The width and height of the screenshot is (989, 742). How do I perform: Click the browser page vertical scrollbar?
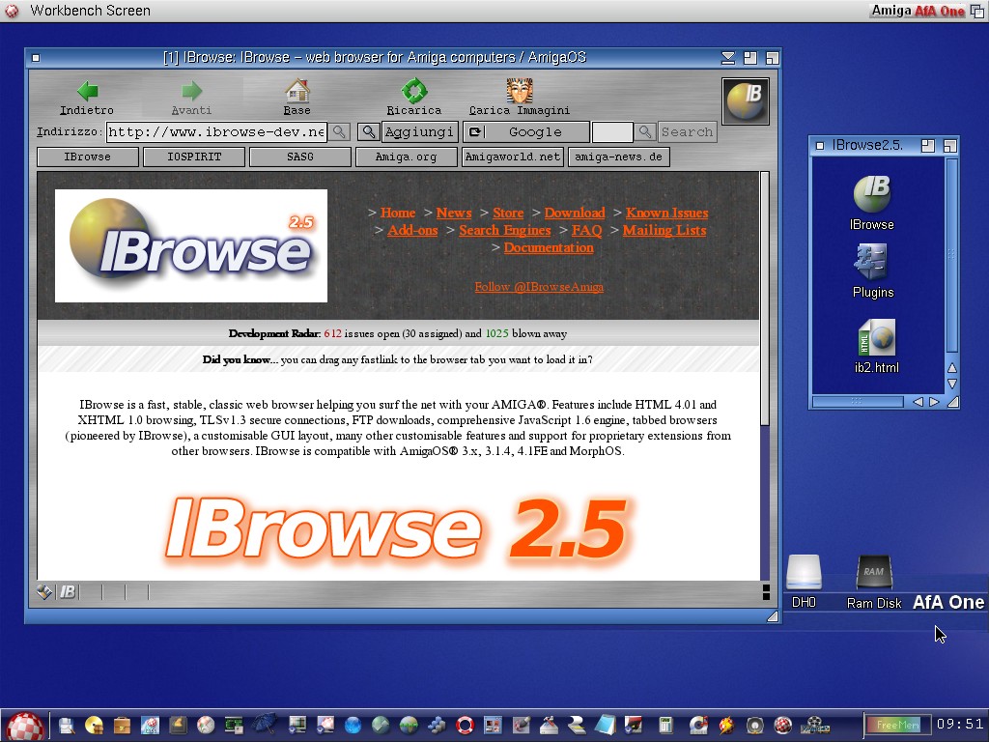[765, 290]
